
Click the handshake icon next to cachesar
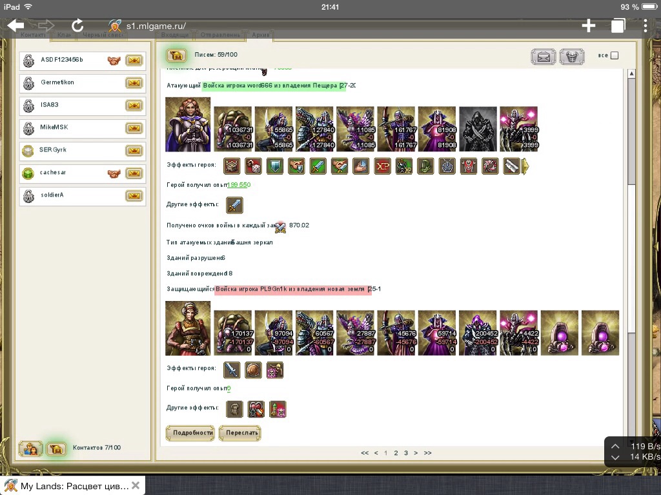114,173
